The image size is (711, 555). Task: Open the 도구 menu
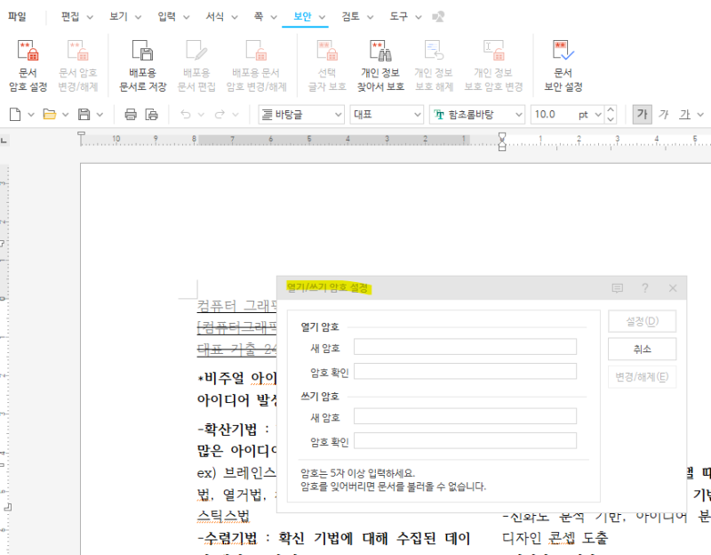(405, 17)
